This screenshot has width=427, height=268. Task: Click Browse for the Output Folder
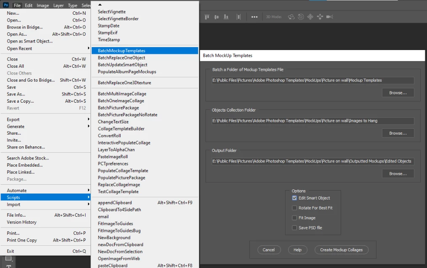coord(398,174)
